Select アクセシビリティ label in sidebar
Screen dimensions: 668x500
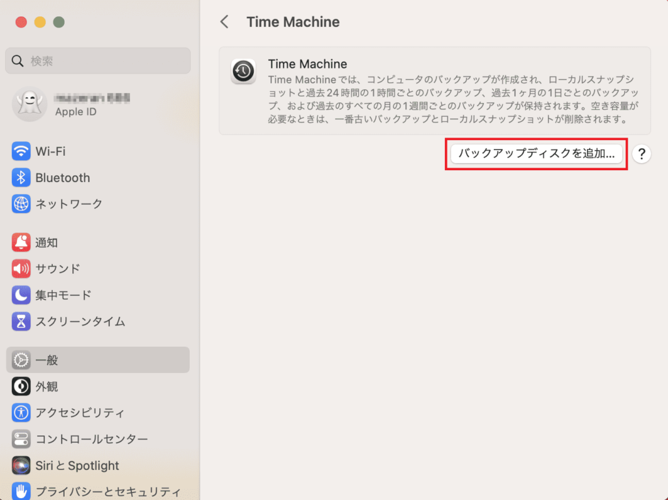pyautogui.click(x=80, y=413)
